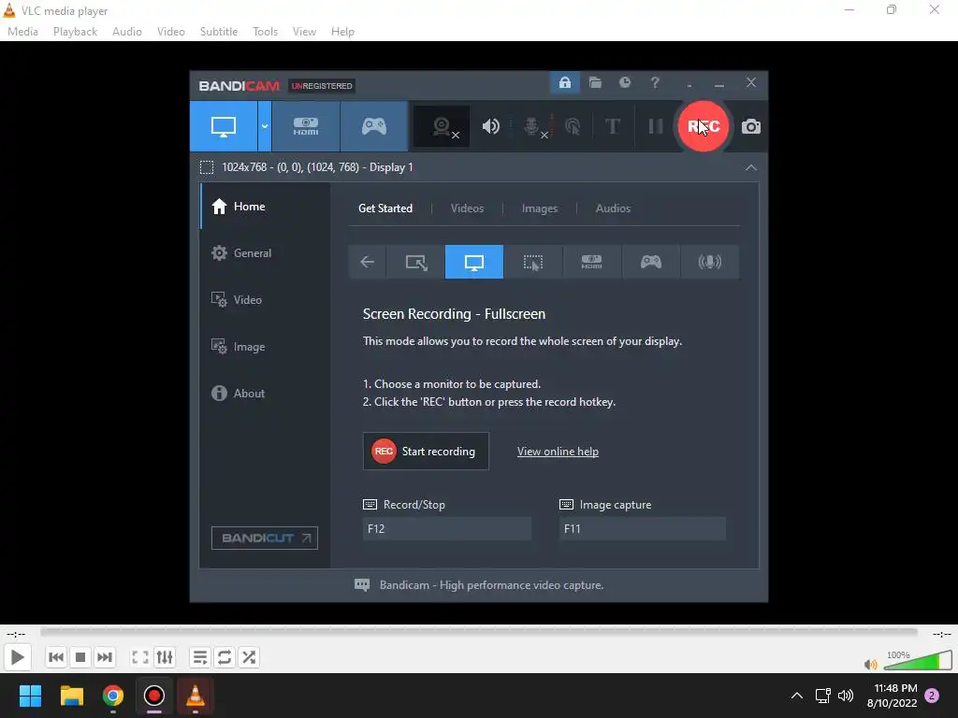Click the 1024x768 Display 1 area text
Screen dimensions: 958x718
click(x=317, y=167)
